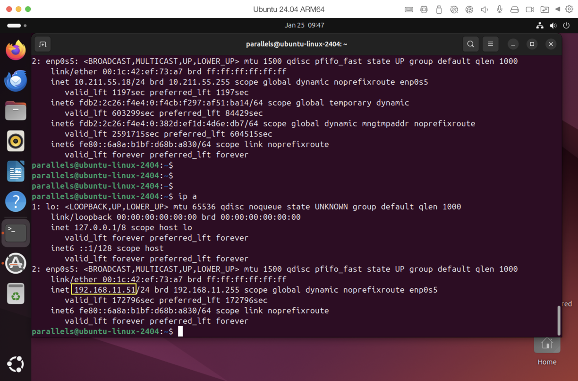The image size is (578, 381).
Task: Open the Ubuntu power menu icon
Action: (x=566, y=26)
